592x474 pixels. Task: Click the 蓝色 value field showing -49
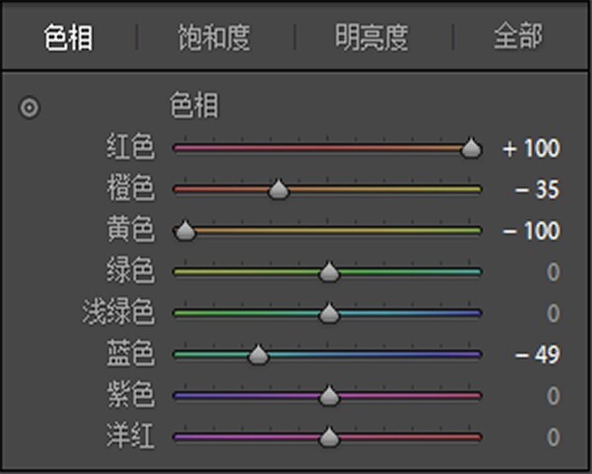tap(538, 355)
